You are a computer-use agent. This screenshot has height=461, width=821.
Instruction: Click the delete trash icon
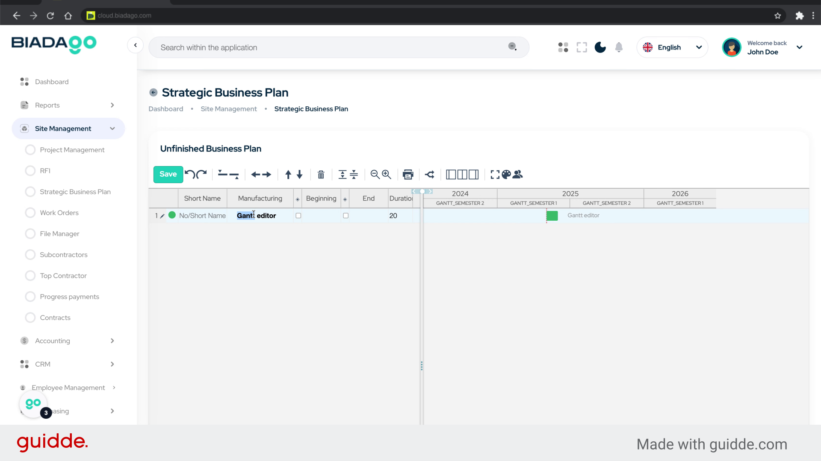[x=321, y=174]
